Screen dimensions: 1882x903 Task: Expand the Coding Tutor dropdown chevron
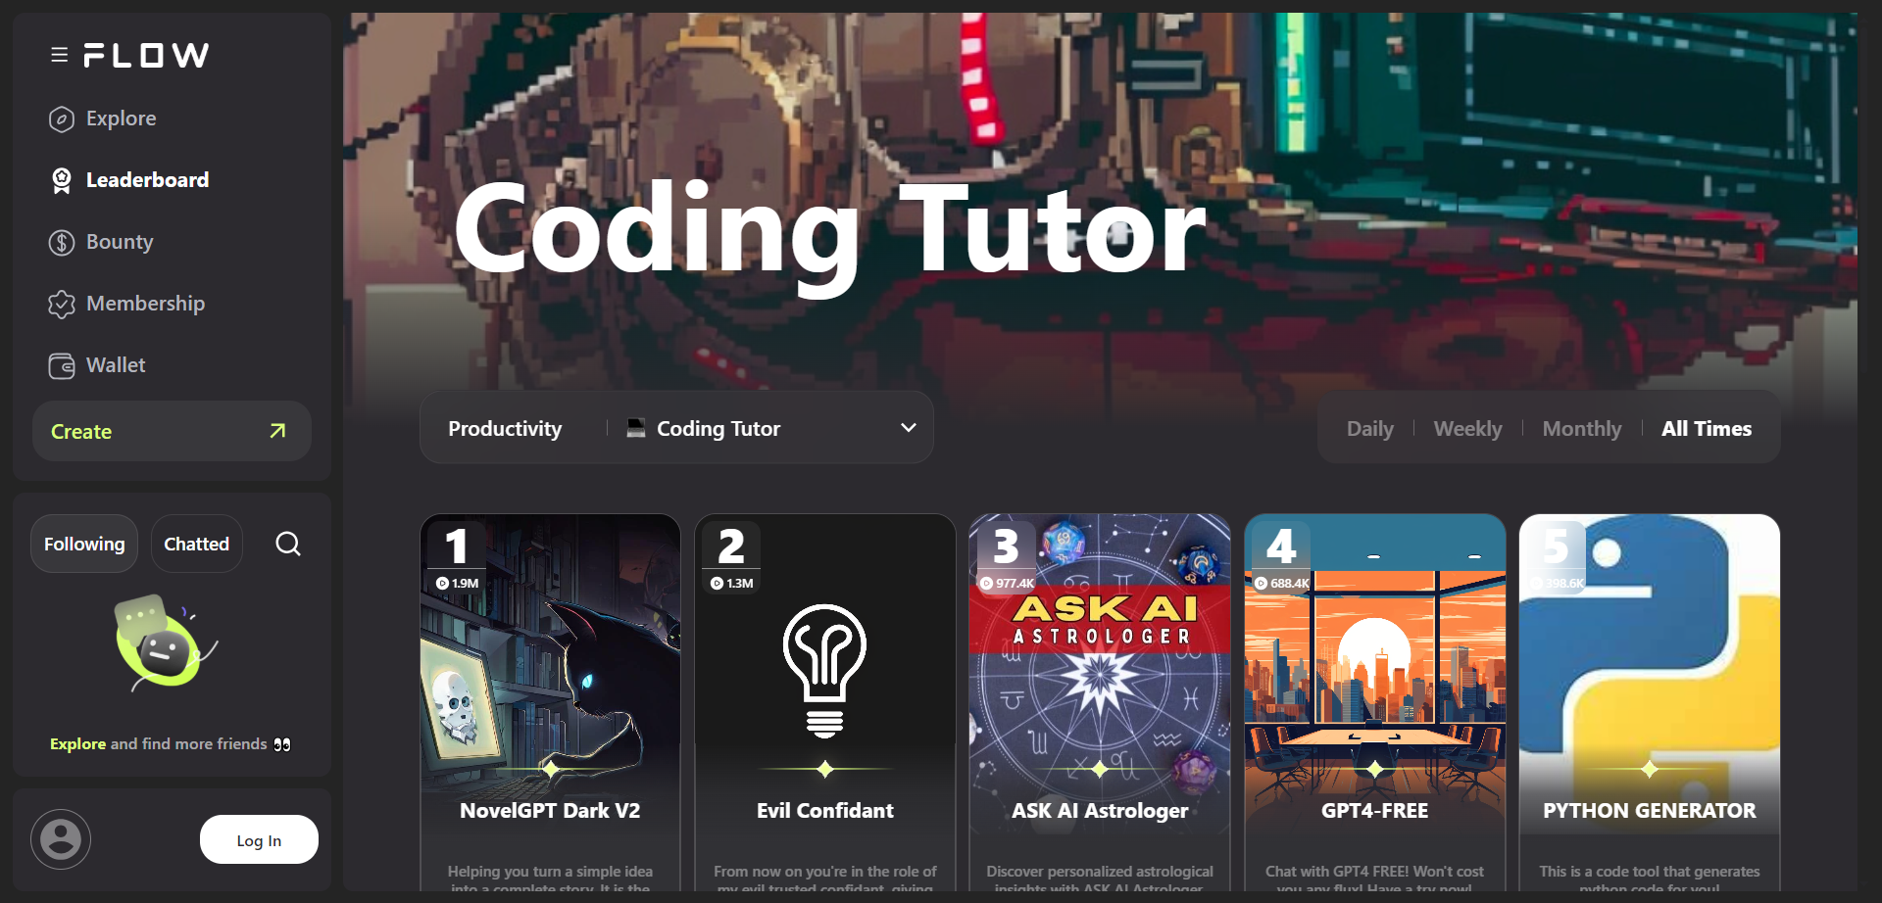(909, 428)
